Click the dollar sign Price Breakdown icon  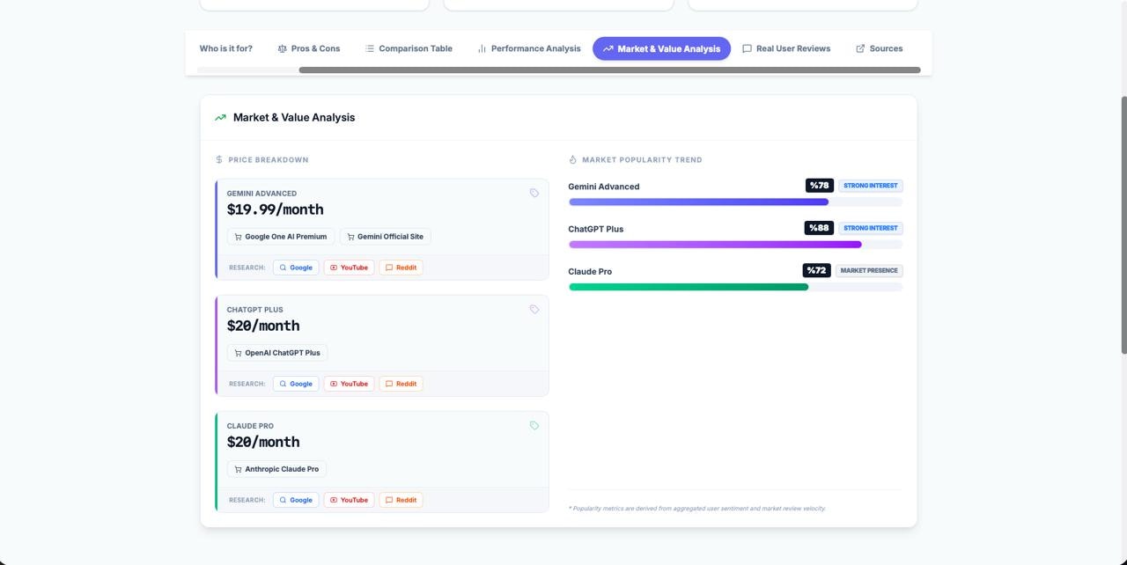click(219, 159)
